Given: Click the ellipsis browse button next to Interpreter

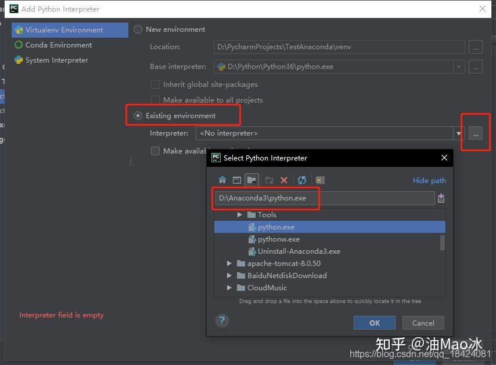Looking at the screenshot, I should point(475,133).
